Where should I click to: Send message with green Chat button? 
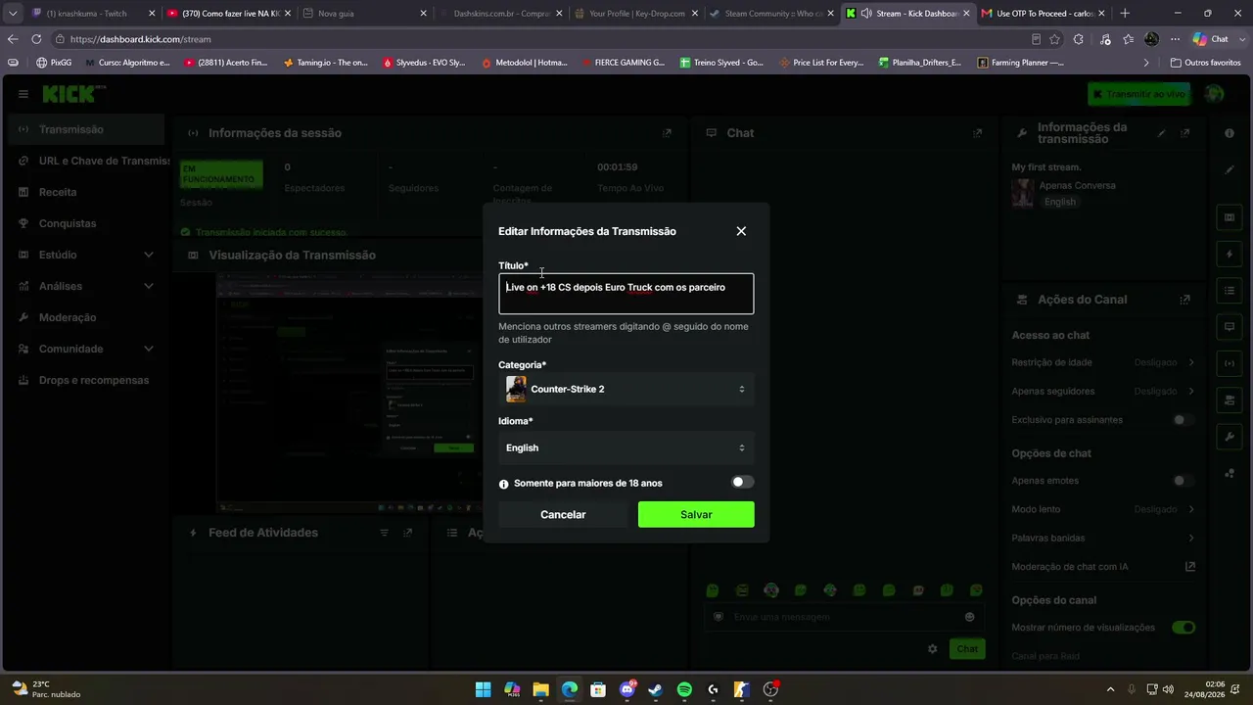click(x=967, y=649)
